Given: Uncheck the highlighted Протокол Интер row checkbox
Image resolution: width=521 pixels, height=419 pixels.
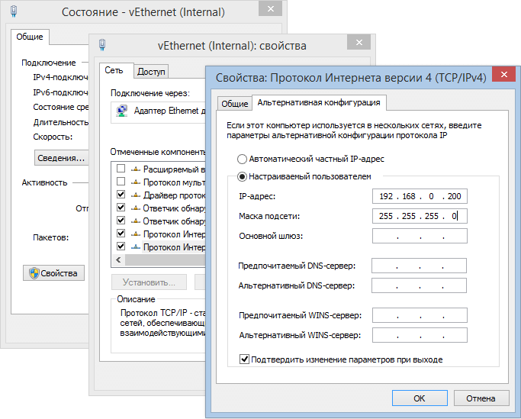Looking at the screenshot, I should coord(121,247).
